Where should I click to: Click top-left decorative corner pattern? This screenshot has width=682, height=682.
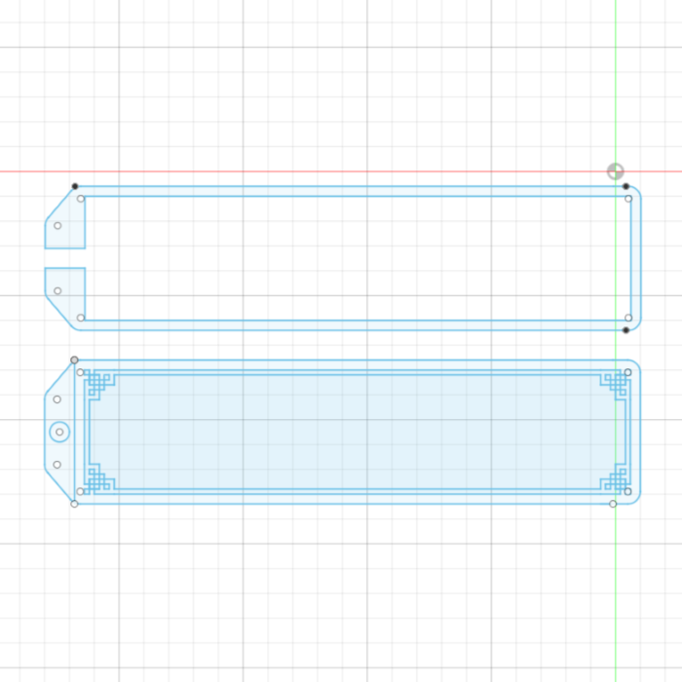coord(96,383)
